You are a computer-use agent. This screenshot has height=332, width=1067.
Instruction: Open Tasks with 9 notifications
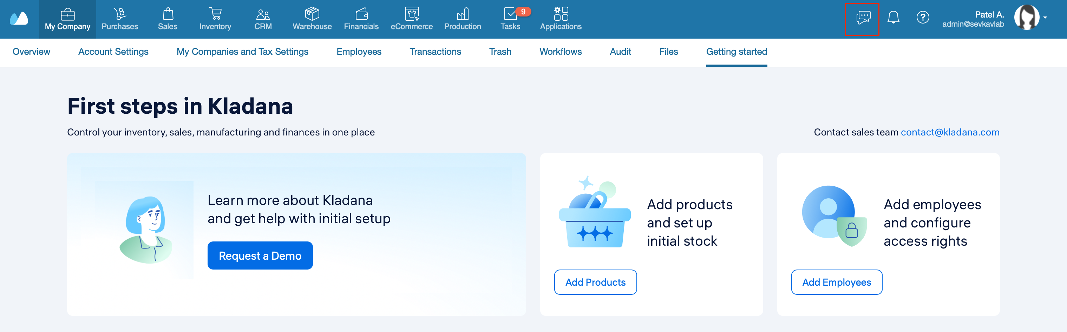511,19
